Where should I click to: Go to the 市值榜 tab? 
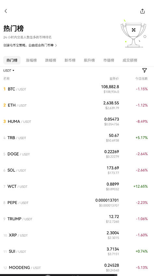point(109,60)
